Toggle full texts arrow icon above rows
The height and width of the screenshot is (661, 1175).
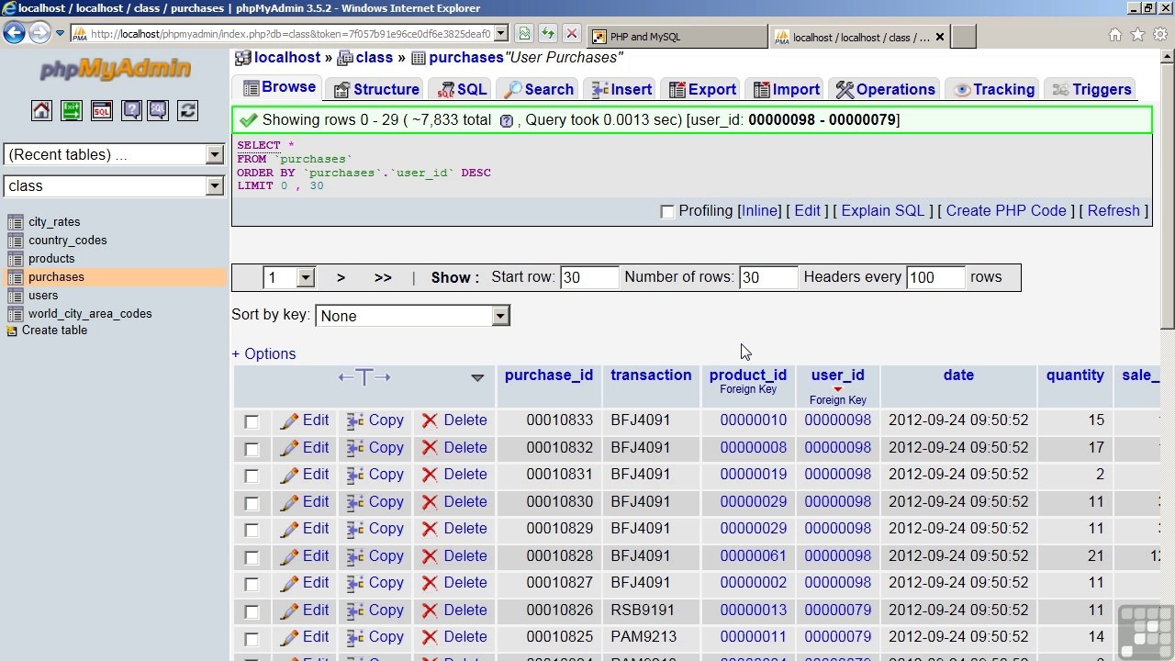364,377
